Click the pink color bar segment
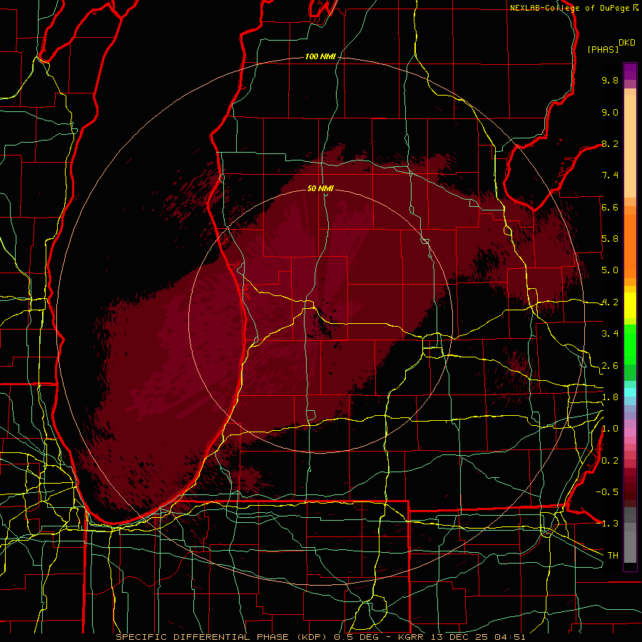642x642 pixels. pos(630,432)
